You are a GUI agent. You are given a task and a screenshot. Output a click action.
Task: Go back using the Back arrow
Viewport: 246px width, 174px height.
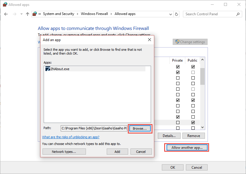[6, 14]
